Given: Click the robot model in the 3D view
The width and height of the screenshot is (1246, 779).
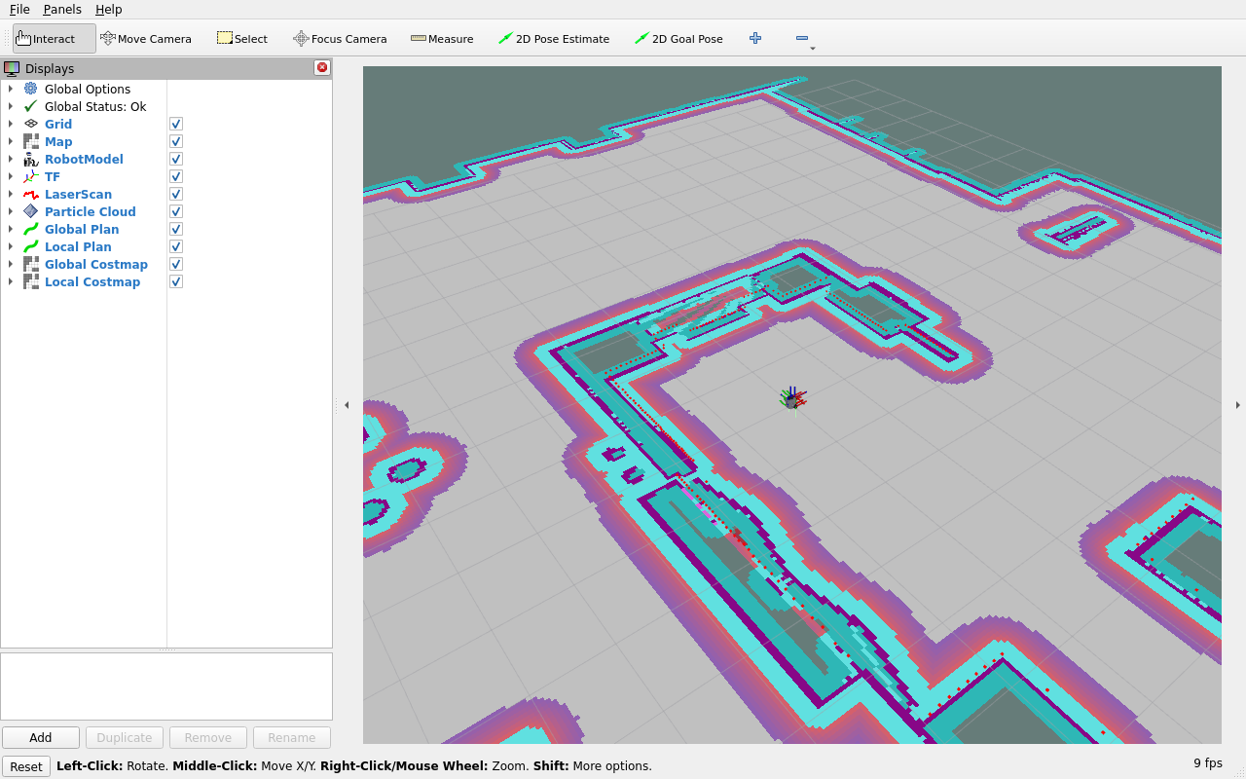Looking at the screenshot, I should click(793, 399).
